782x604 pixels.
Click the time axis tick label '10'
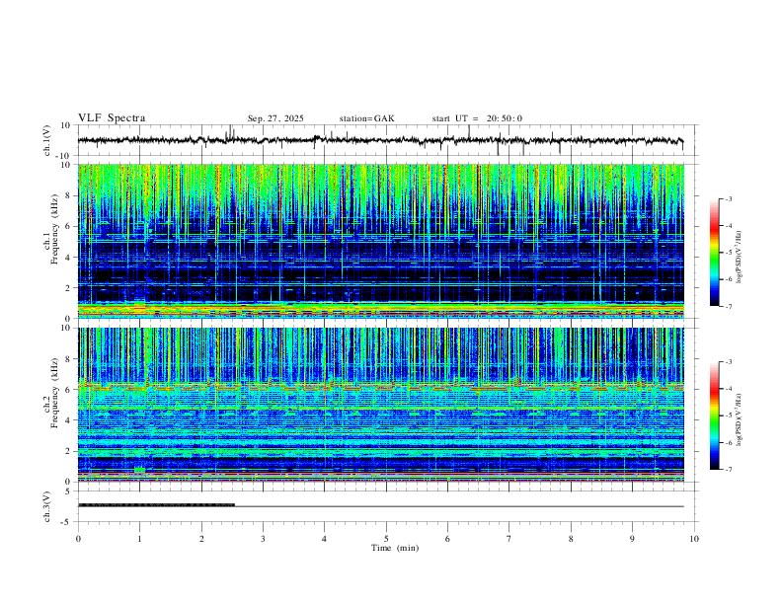point(694,539)
